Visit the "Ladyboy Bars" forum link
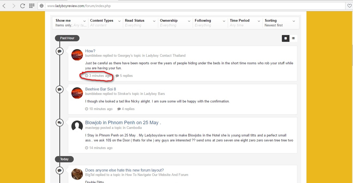 tap(155, 94)
